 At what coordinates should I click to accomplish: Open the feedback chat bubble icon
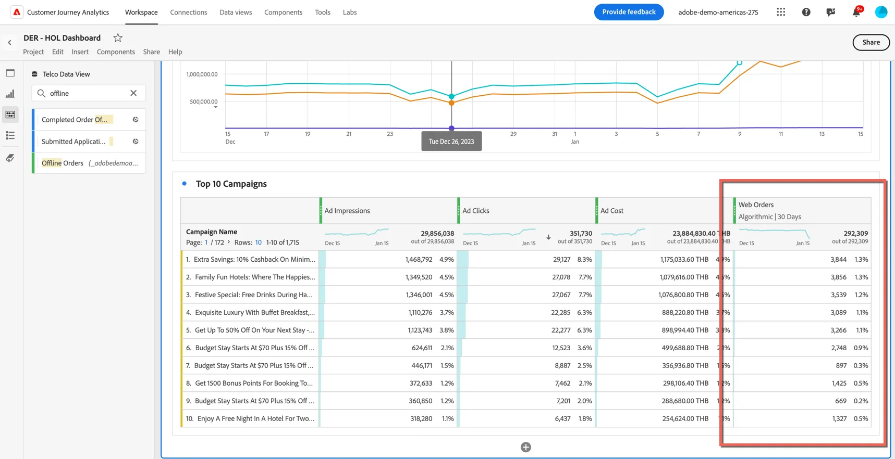tap(831, 12)
